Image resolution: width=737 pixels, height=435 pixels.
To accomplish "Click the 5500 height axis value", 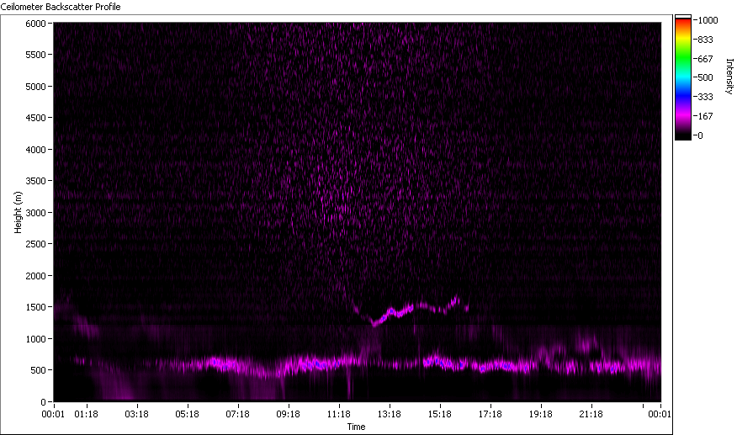I will (35, 55).
